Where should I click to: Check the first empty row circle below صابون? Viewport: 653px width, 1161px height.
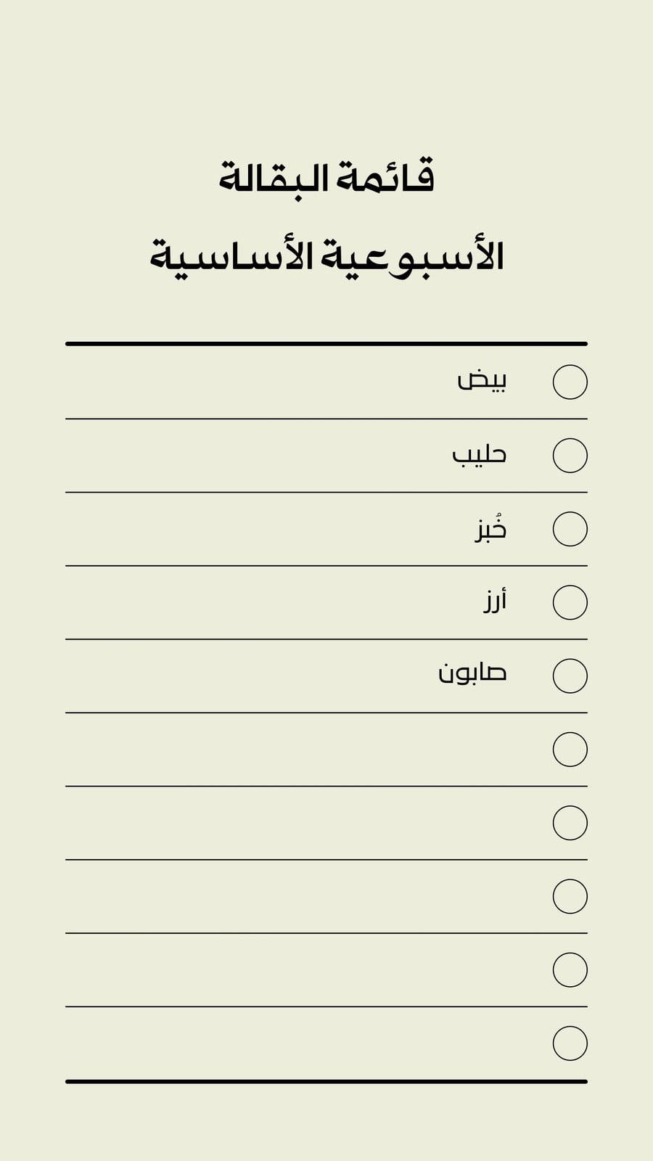pos(570,750)
